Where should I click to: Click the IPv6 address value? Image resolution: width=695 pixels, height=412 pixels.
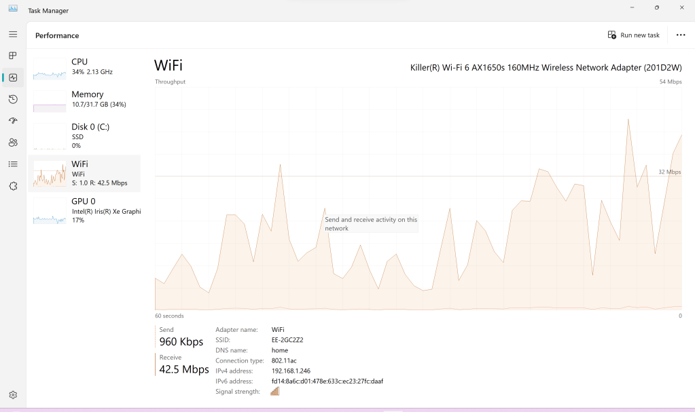tap(327, 381)
